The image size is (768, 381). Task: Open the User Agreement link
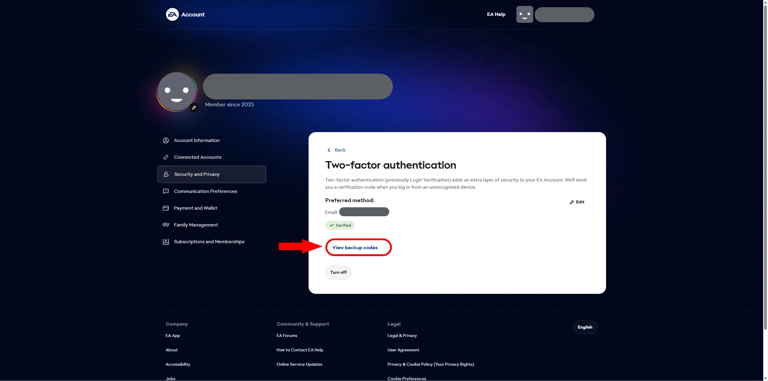click(403, 350)
